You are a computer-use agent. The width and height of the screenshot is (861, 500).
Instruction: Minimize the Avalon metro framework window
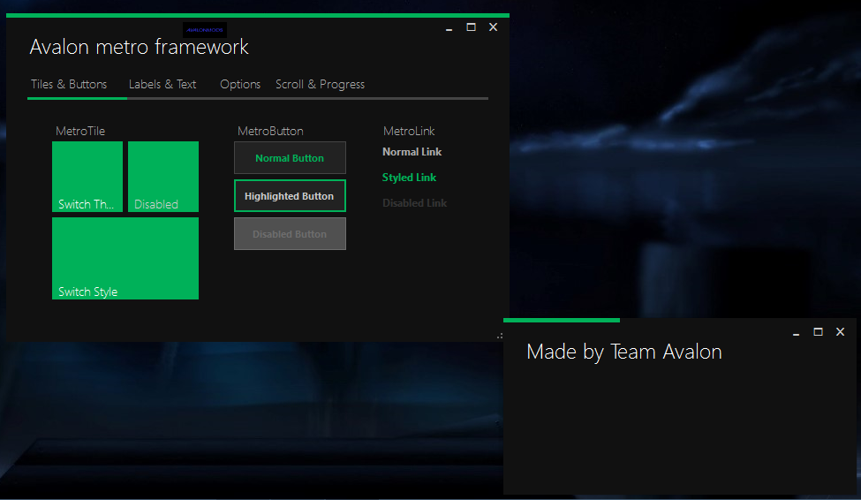click(449, 28)
